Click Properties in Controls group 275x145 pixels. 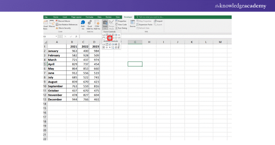pos(122,21)
